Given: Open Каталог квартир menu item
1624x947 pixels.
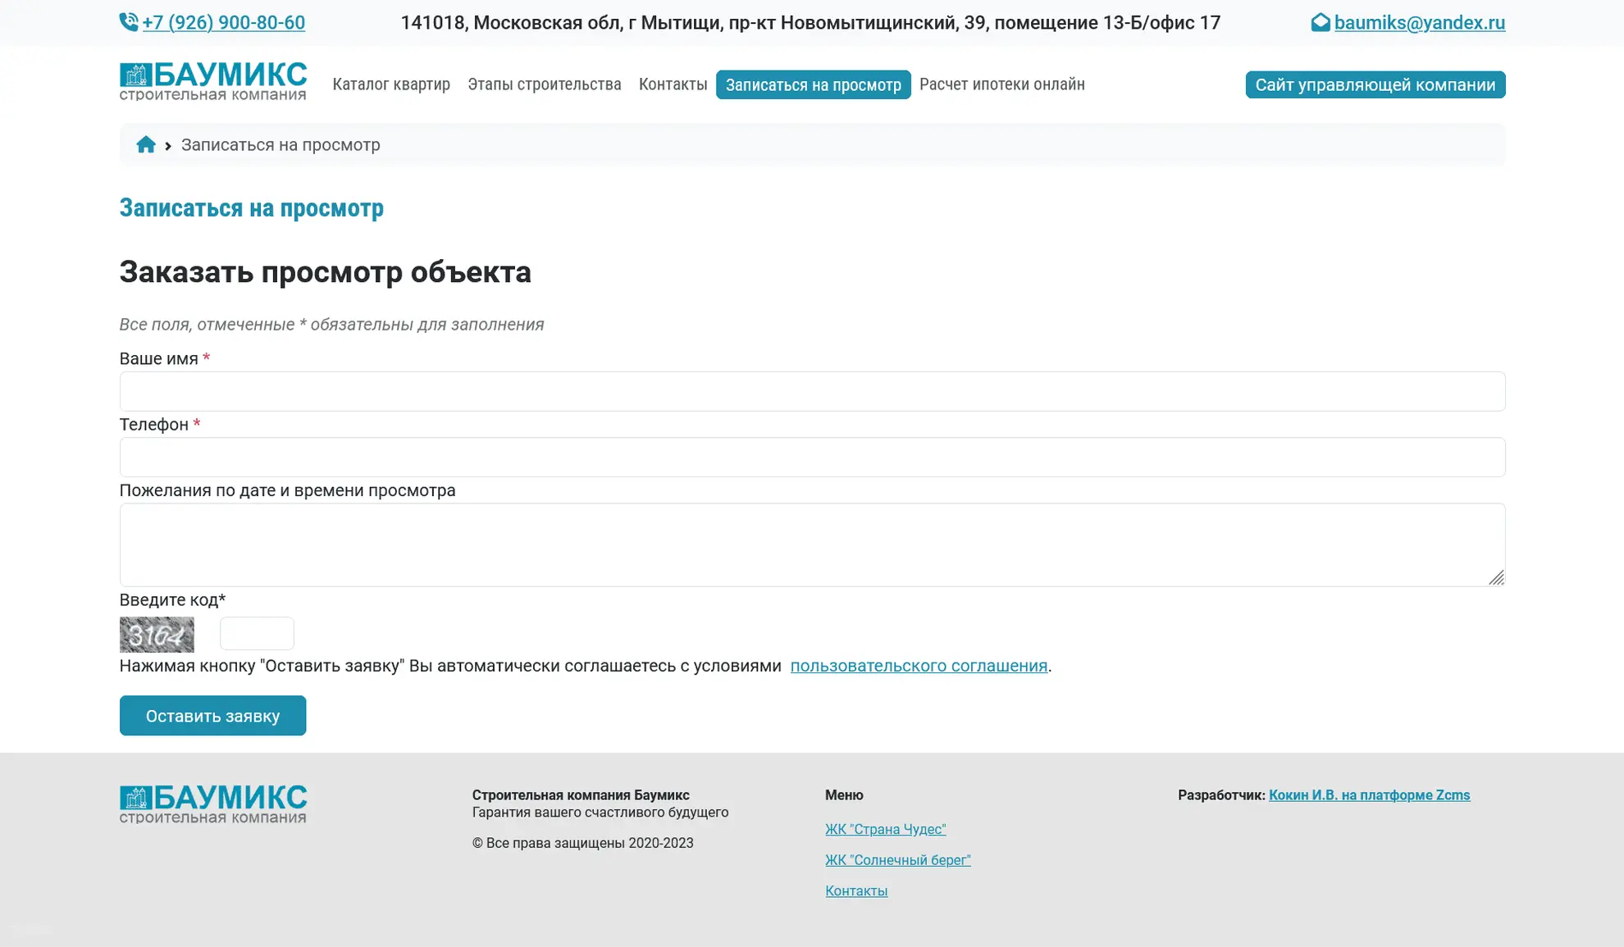Looking at the screenshot, I should click(391, 84).
